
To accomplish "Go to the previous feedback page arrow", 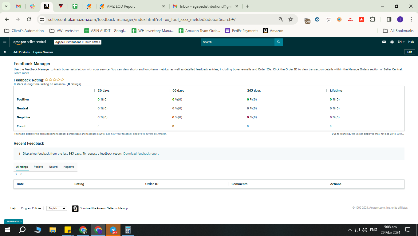I will click(16, 174).
